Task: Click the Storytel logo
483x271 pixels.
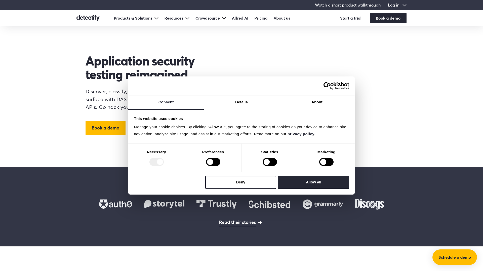Action: click(164, 204)
